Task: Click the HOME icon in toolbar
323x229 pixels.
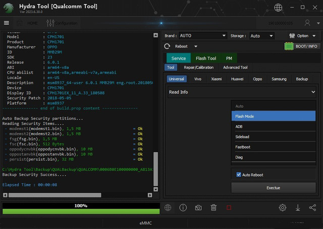Action: (20, 23)
